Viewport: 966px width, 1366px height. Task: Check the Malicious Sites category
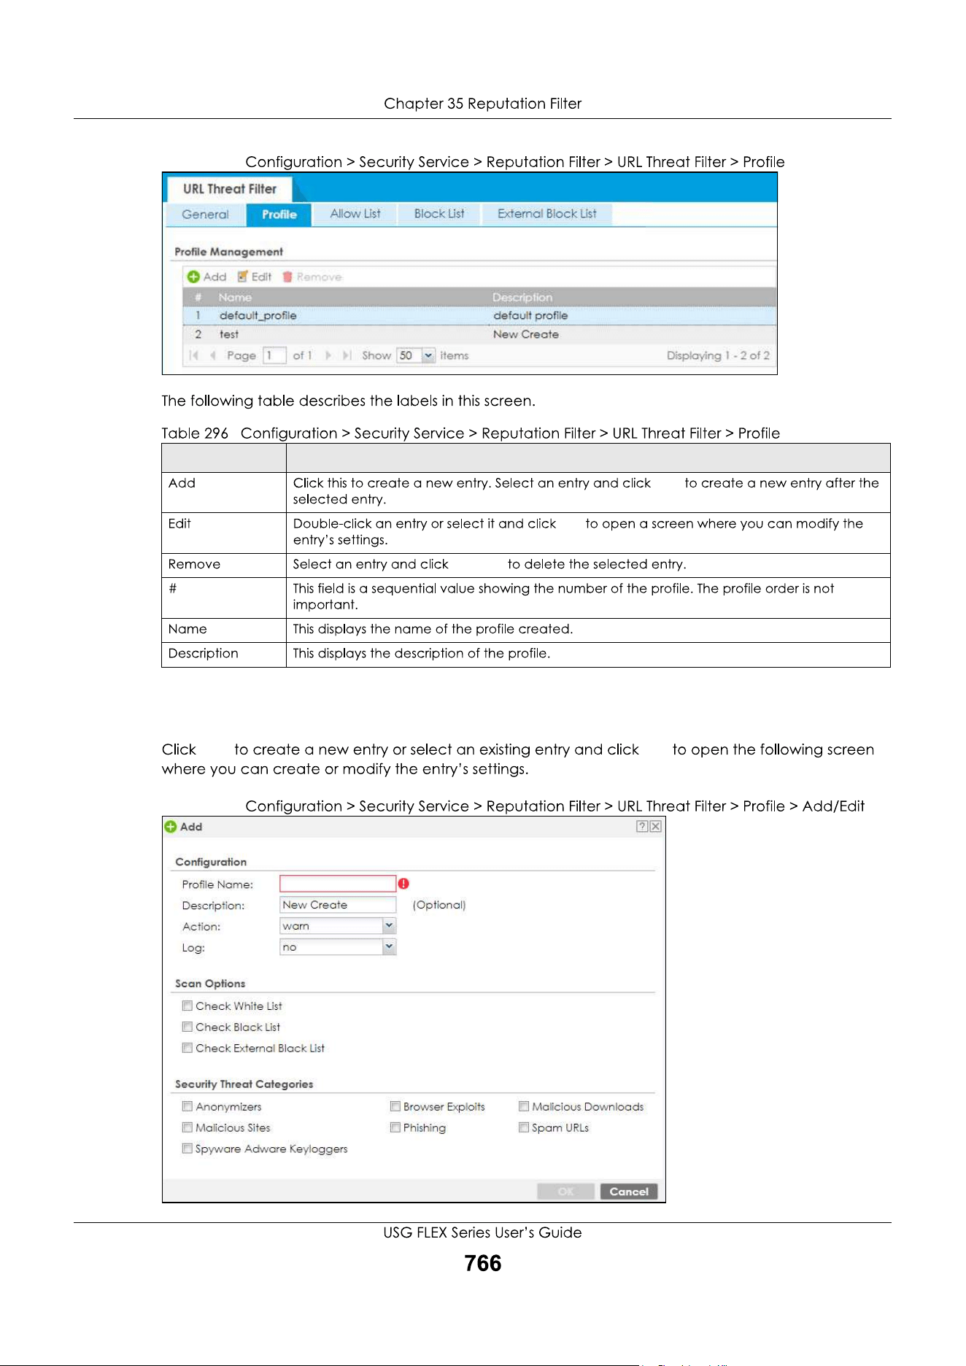click(188, 1127)
